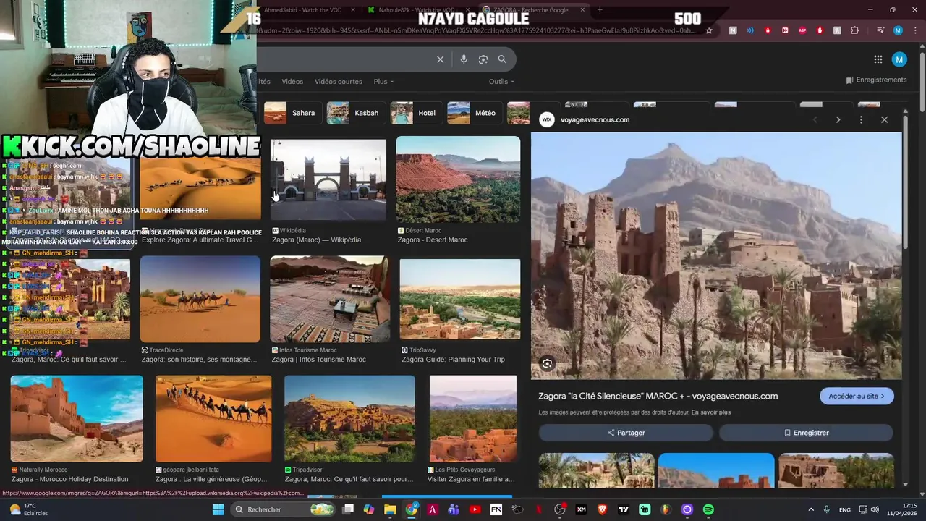Switch to Vidéos courtes results tab
The height and width of the screenshot is (521, 926).
(x=338, y=82)
